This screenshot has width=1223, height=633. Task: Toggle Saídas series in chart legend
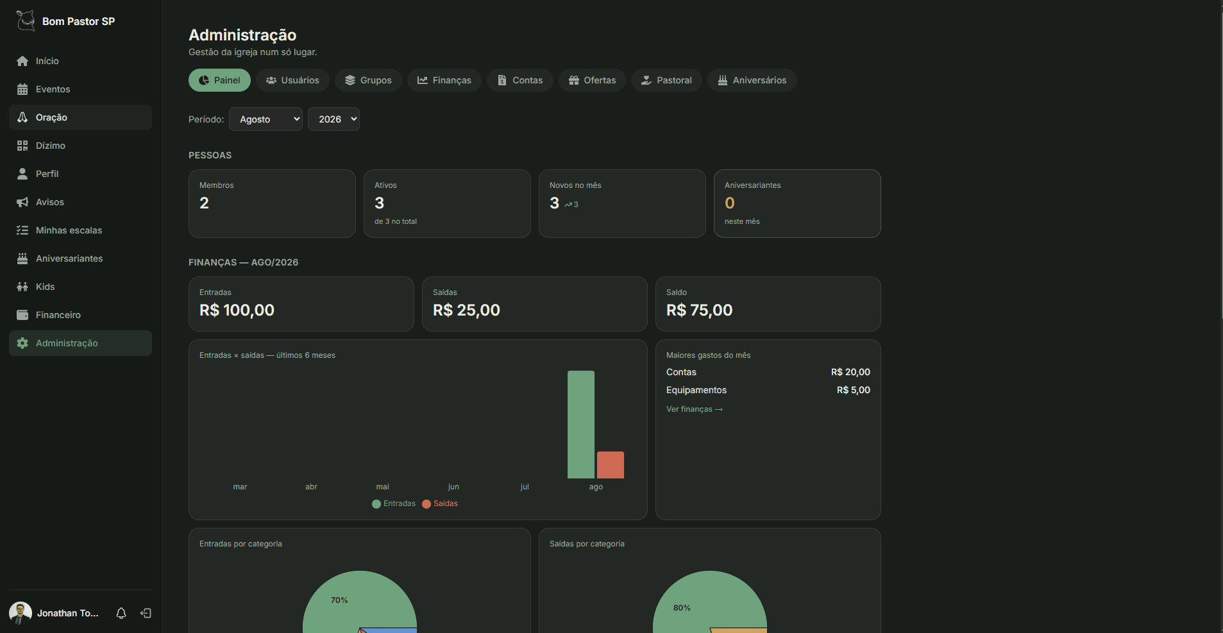point(440,503)
